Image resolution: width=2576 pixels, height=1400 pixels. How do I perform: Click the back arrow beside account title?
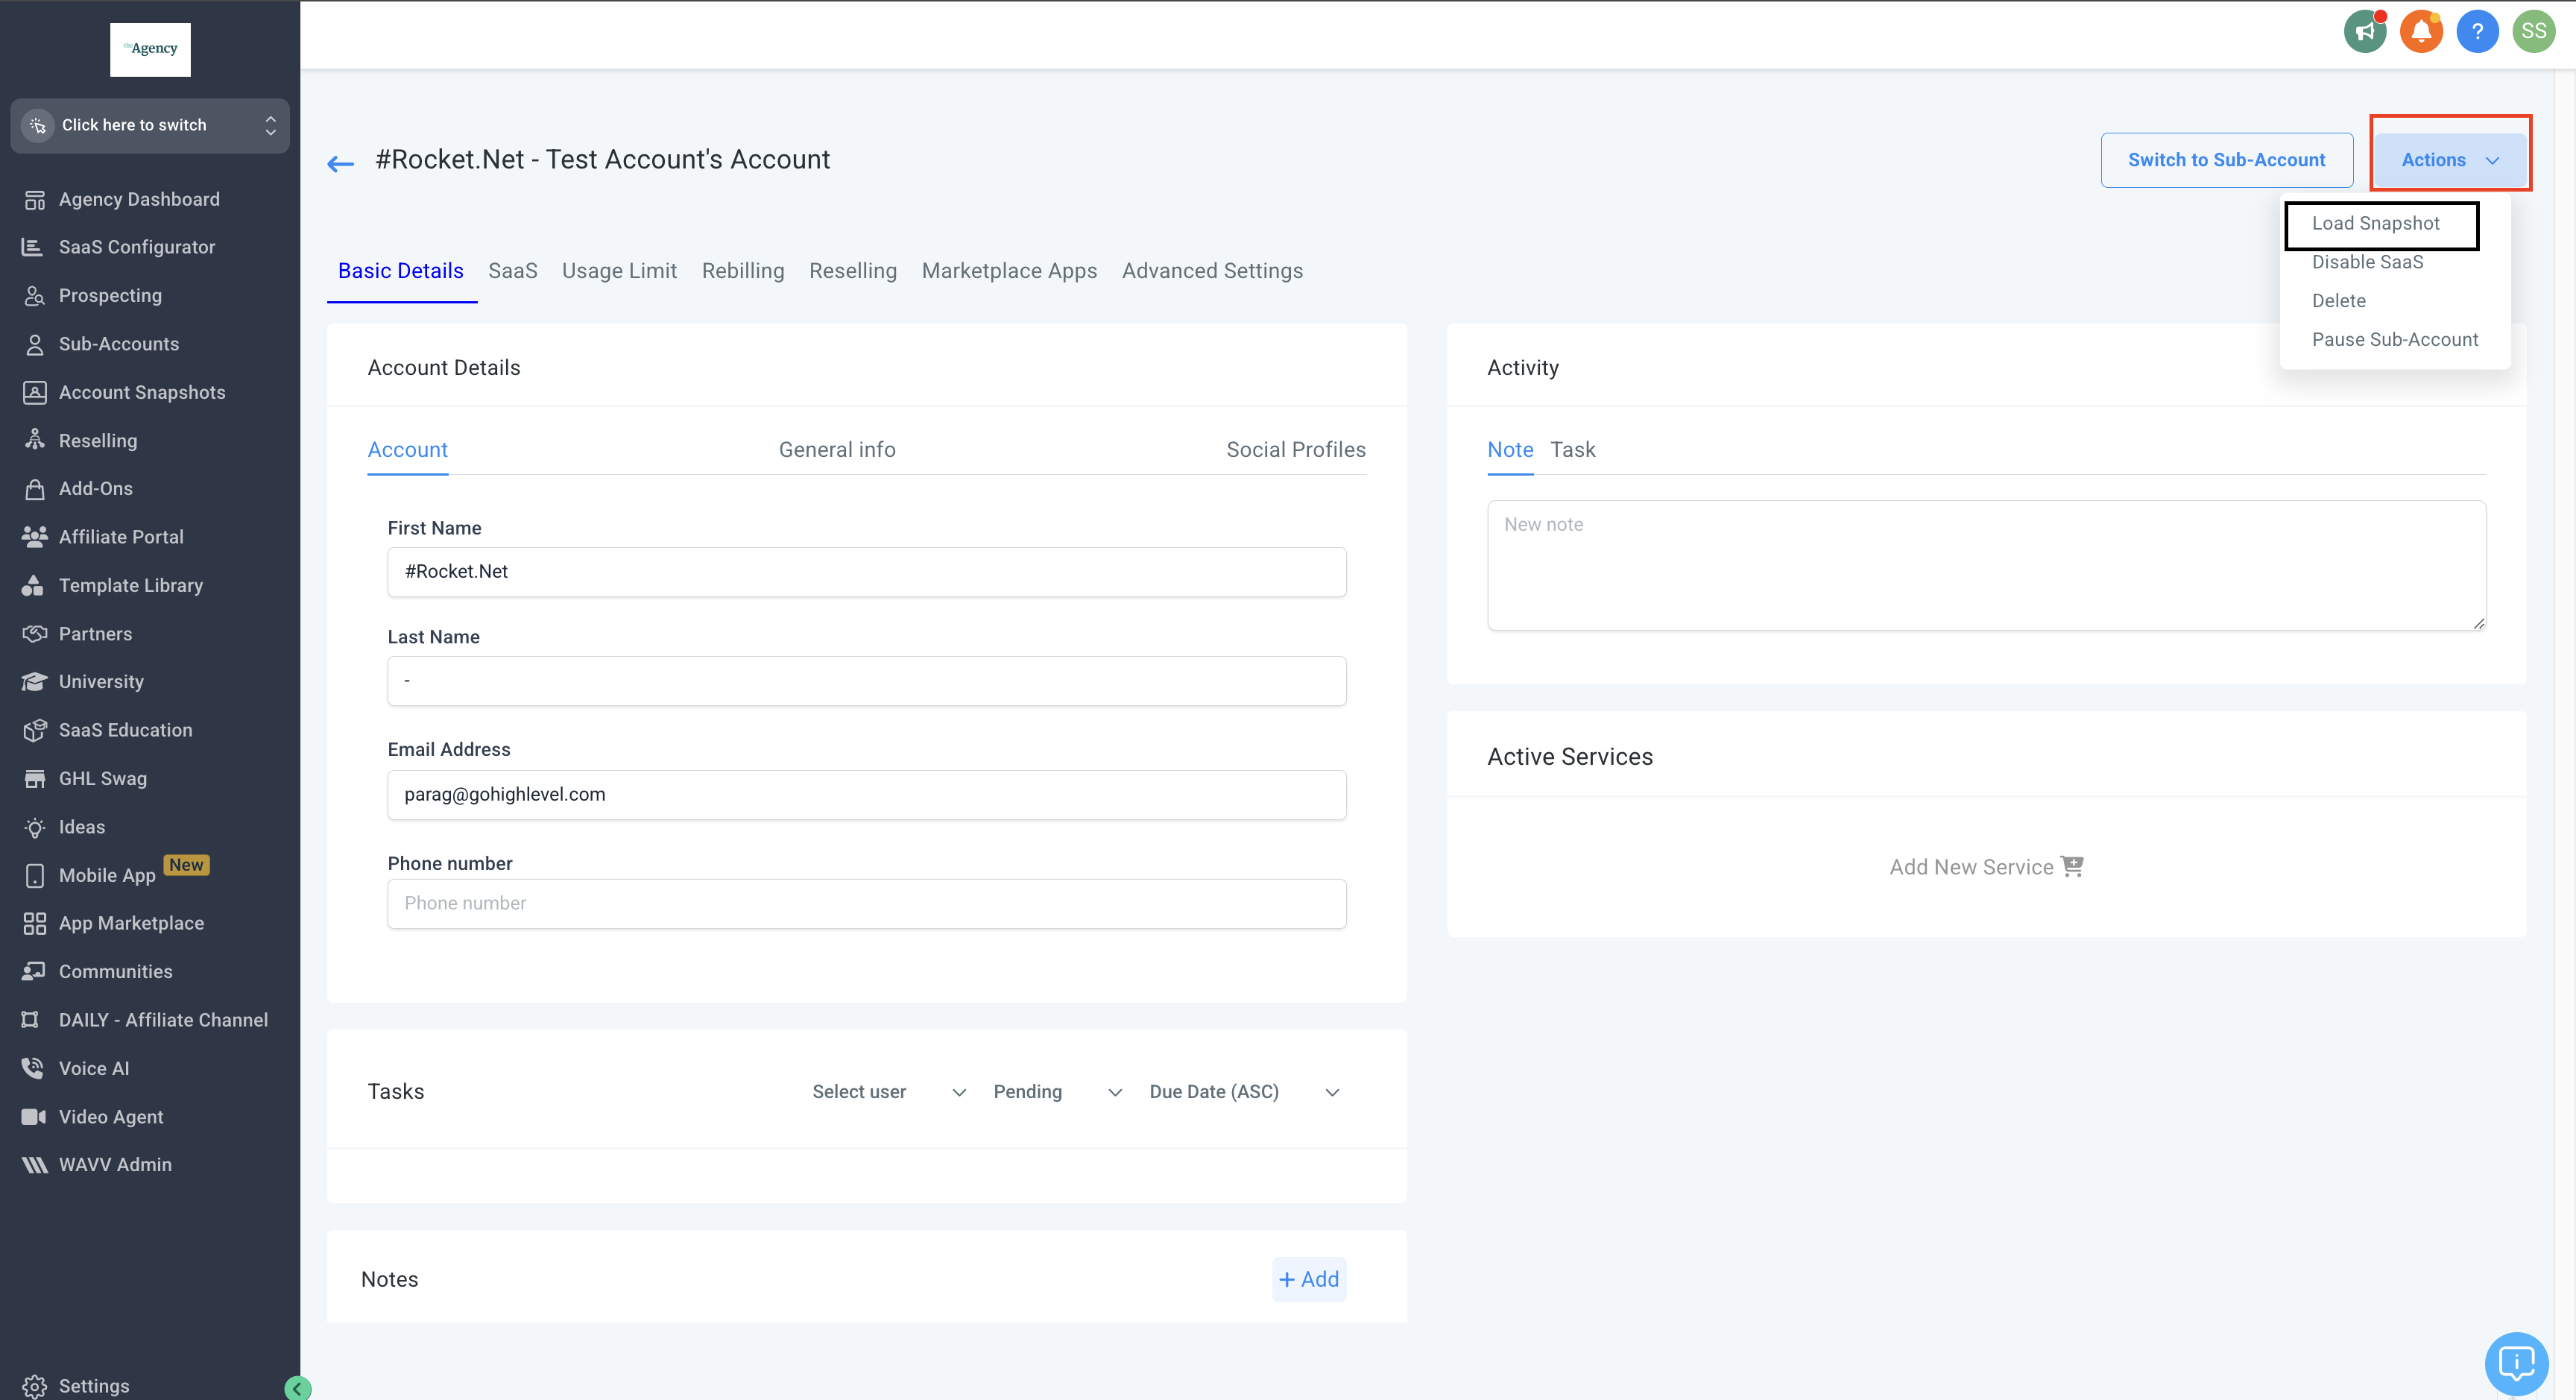pyautogui.click(x=341, y=163)
